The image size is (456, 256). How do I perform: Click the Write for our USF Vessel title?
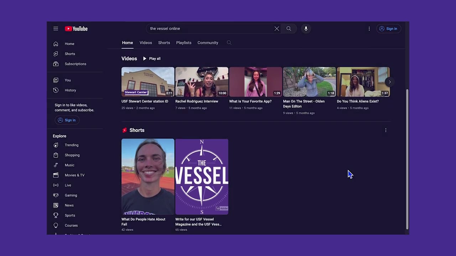(x=198, y=222)
